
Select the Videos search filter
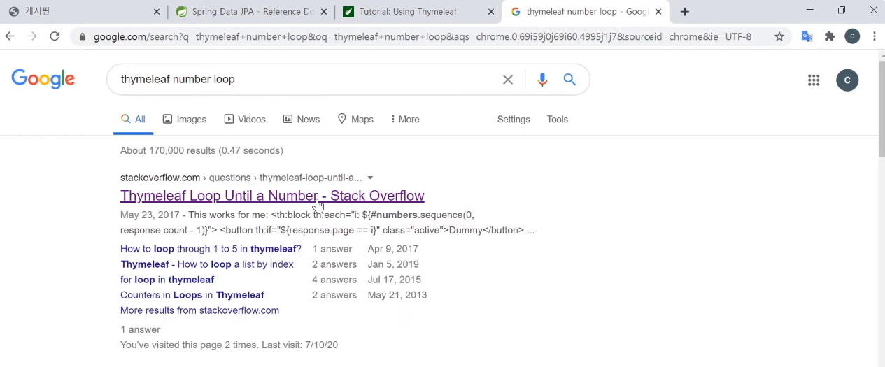click(245, 120)
